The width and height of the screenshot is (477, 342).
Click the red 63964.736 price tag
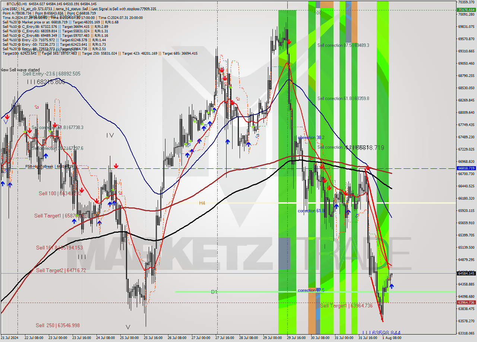pos(466,302)
